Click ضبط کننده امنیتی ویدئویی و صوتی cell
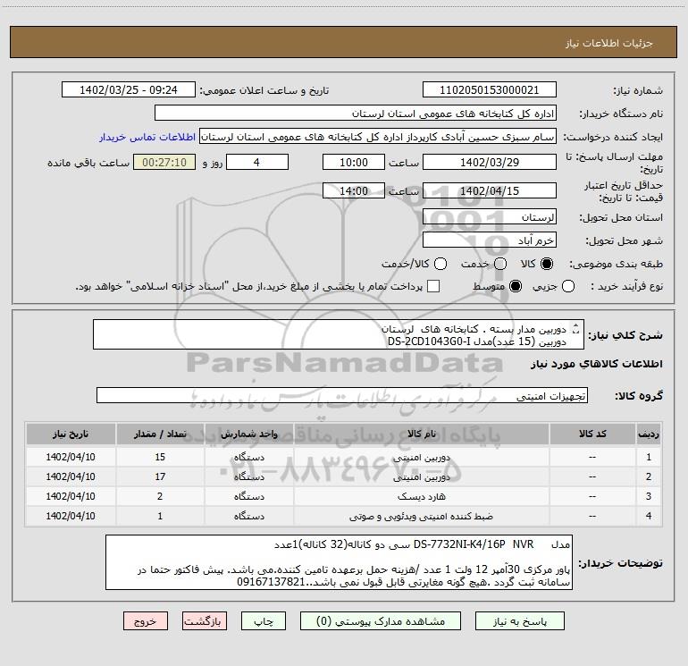The width and height of the screenshot is (688, 666). pyautogui.click(x=421, y=517)
